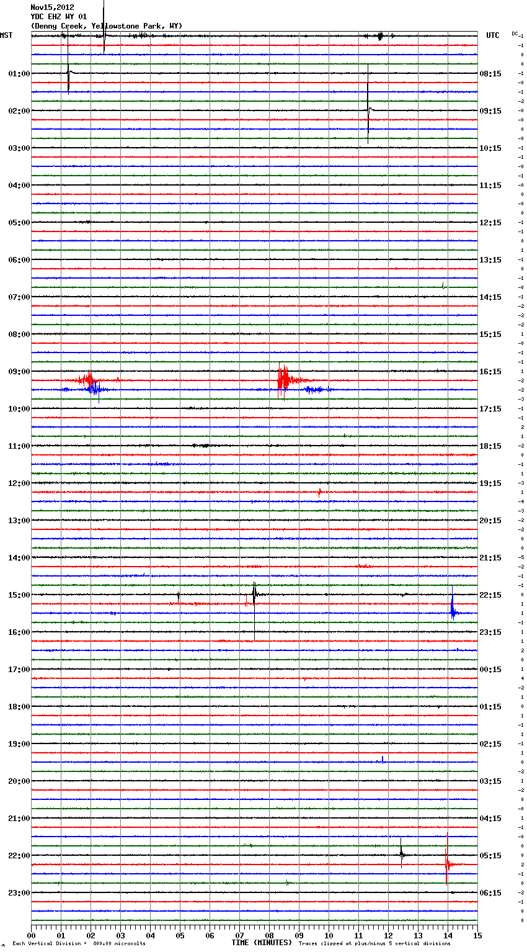Click the Each Vertical Division microvolts note

[x=79, y=943]
